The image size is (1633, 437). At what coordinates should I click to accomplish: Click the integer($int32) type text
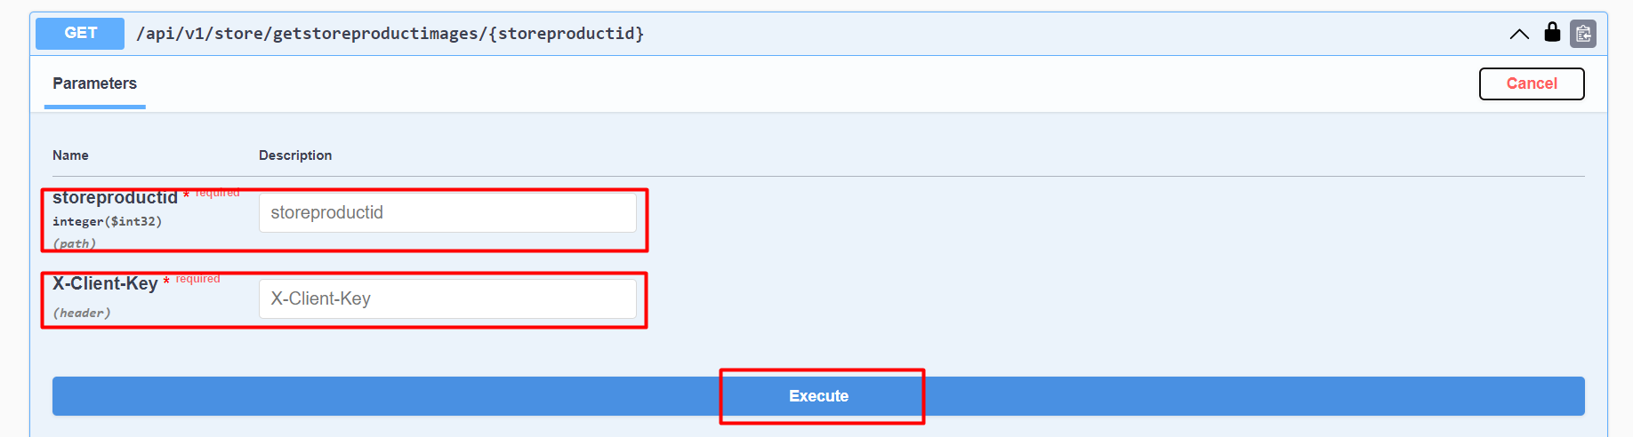coord(107,222)
